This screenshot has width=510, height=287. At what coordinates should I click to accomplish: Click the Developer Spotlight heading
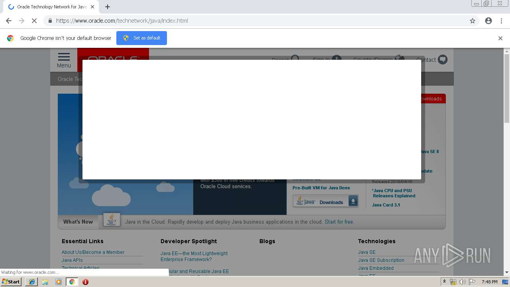click(x=189, y=241)
